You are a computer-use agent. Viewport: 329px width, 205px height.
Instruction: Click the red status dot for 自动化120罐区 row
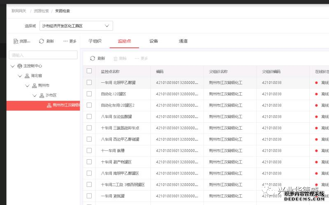coord(316,94)
